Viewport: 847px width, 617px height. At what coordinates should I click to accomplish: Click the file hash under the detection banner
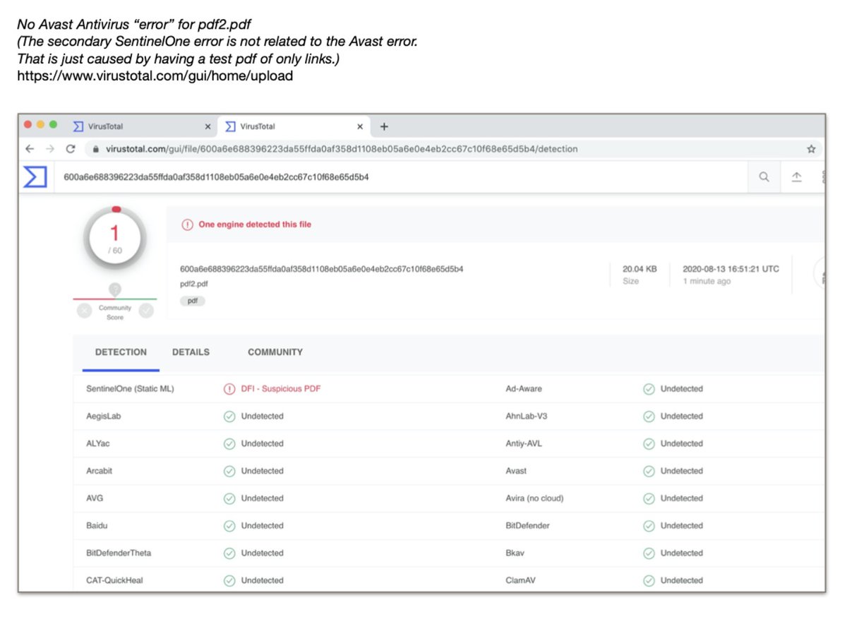tap(321, 269)
